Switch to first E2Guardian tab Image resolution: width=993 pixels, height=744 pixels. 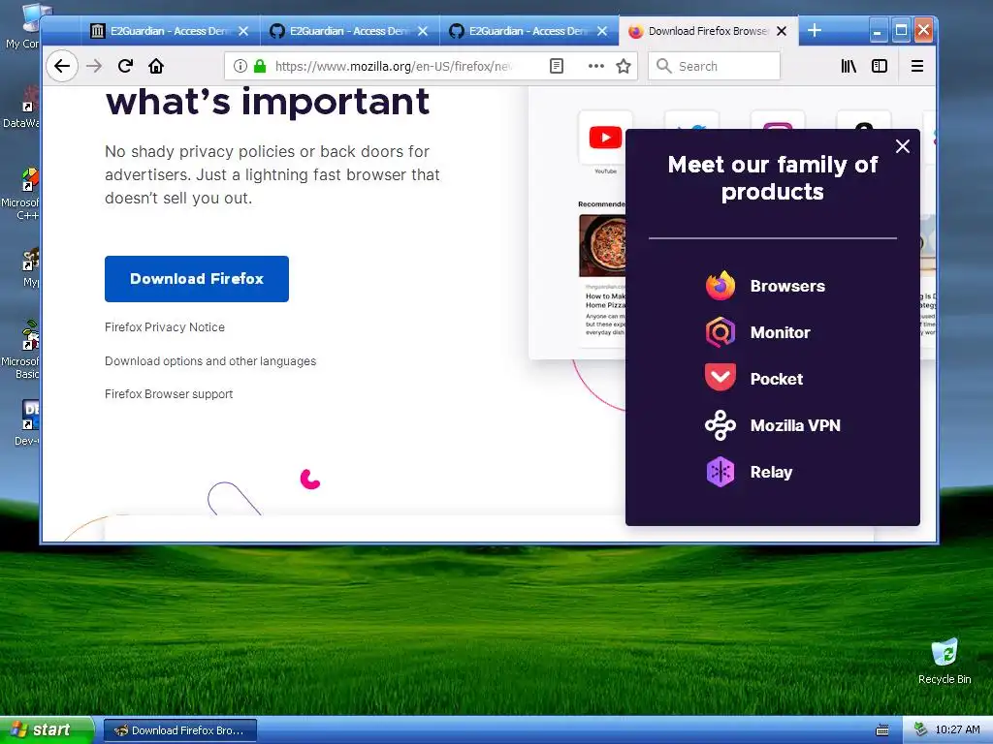pyautogui.click(x=168, y=31)
